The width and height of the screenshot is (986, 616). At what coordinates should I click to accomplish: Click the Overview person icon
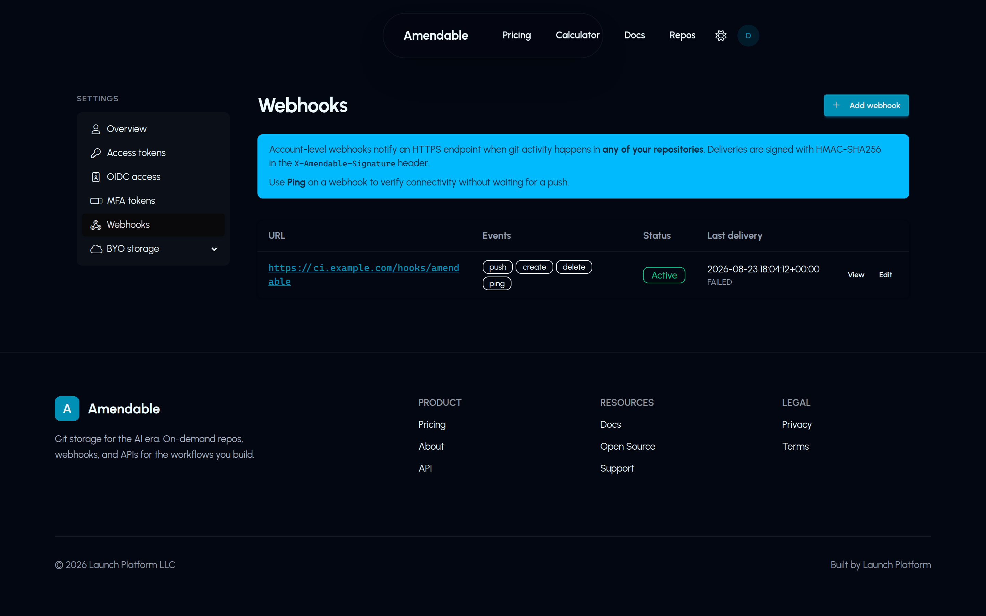click(x=96, y=129)
